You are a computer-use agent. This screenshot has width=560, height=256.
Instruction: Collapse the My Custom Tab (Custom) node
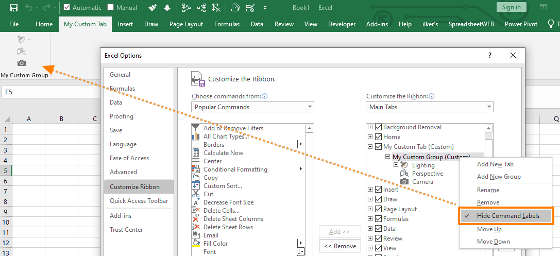pos(370,146)
